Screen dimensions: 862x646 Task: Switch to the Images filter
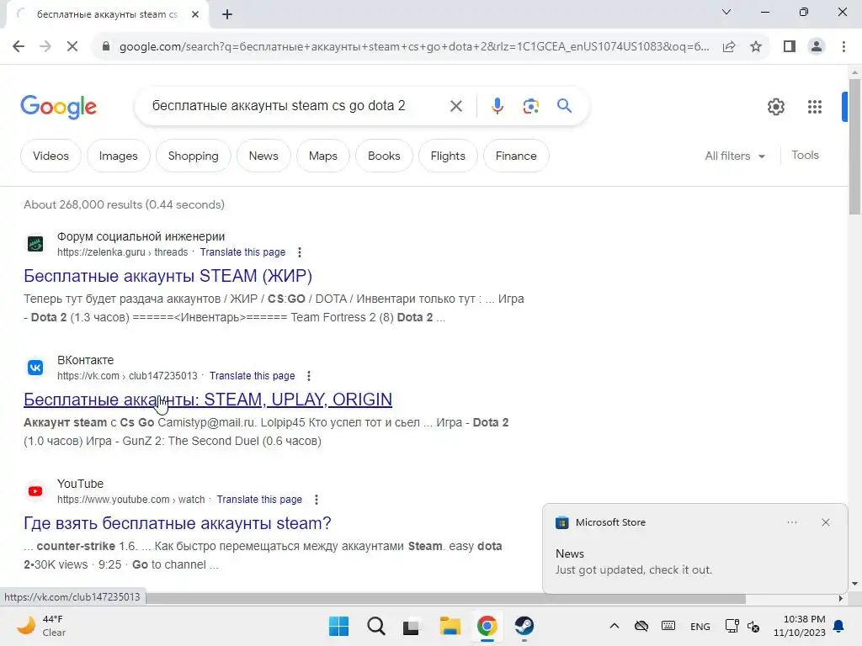coord(118,156)
